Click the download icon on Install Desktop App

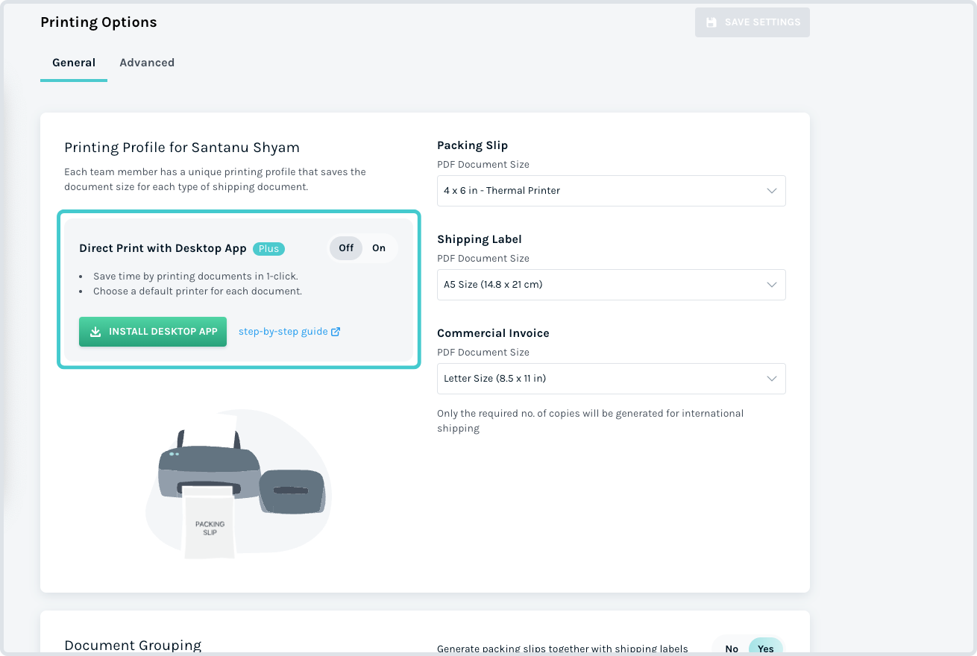tap(95, 332)
